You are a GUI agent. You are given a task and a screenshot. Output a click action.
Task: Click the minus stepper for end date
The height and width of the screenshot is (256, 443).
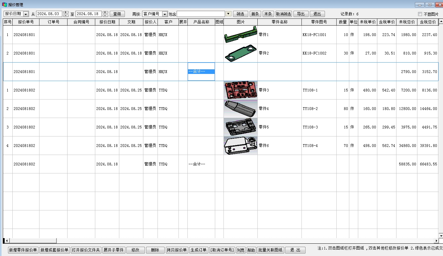point(105,15)
